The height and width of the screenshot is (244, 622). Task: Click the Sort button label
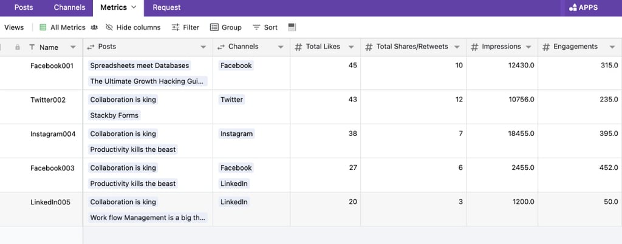click(x=271, y=27)
